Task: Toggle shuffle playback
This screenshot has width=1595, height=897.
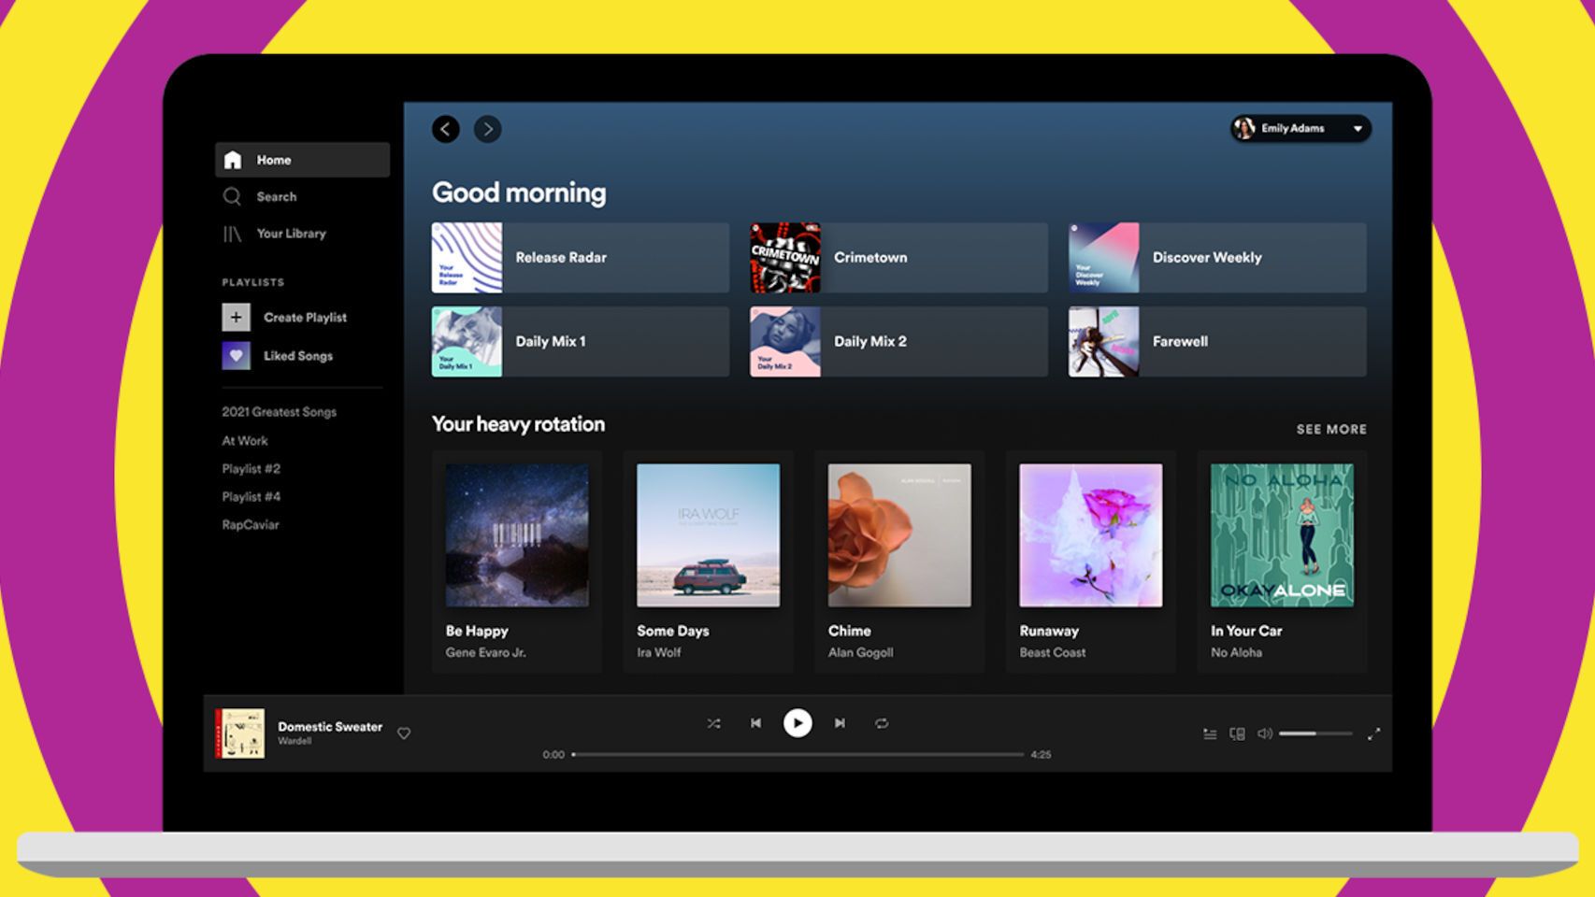Action: pyautogui.click(x=713, y=723)
